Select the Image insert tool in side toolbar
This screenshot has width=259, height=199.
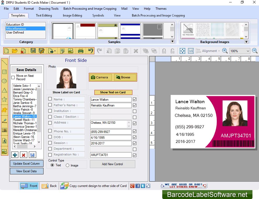4,152
